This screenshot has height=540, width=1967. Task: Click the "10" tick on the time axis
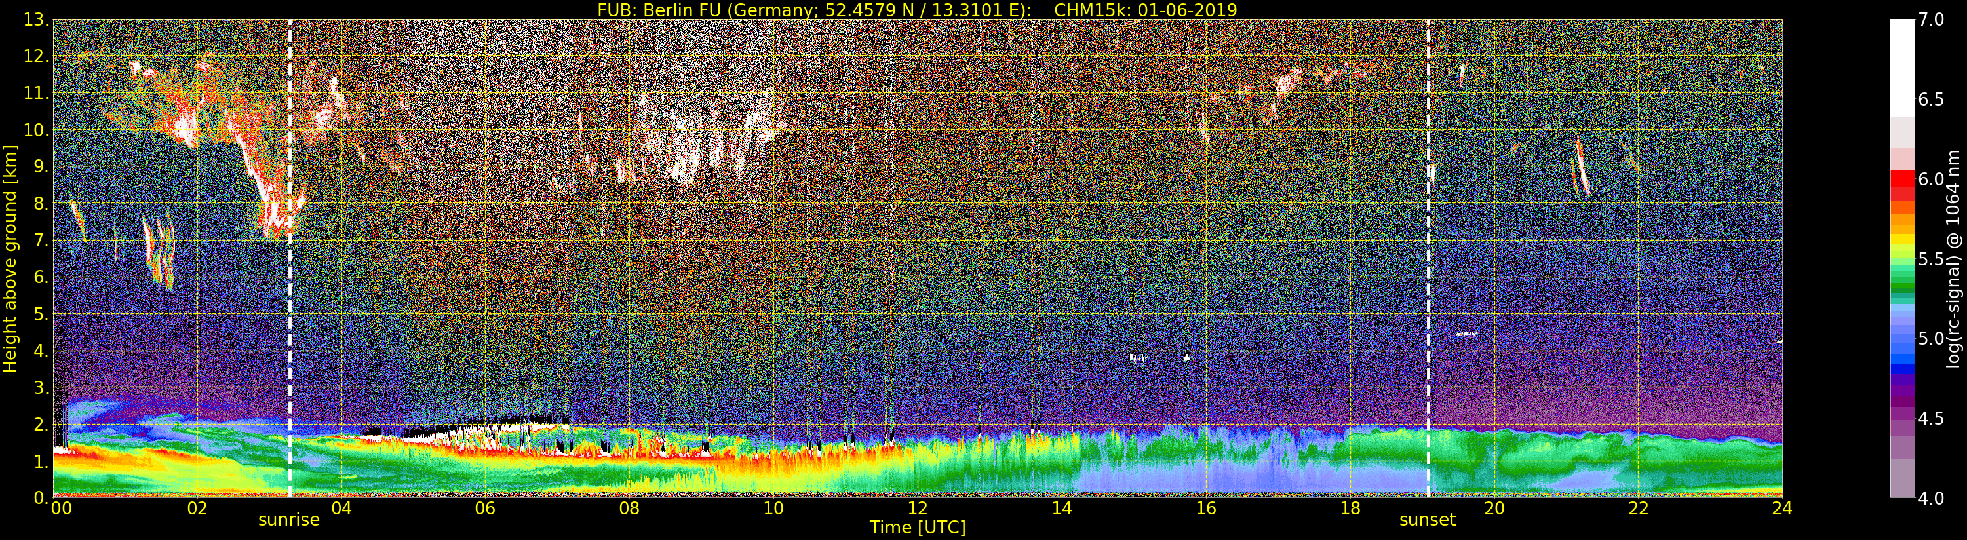[773, 508]
